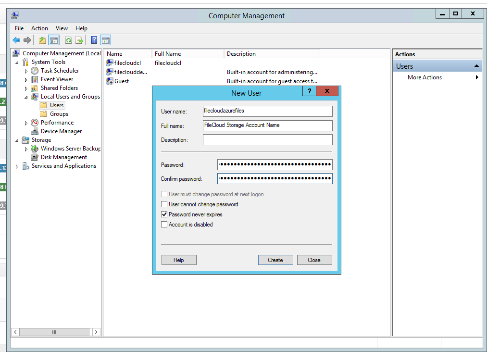The width and height of the screenshot is (487, 352).
Task: Click the Export List toolbar icon
Action: point(79,40)
